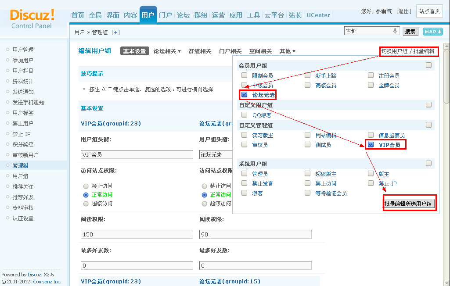Click the 退出 logout link
This screenshot has width=450, height=286.
point(404,11)
